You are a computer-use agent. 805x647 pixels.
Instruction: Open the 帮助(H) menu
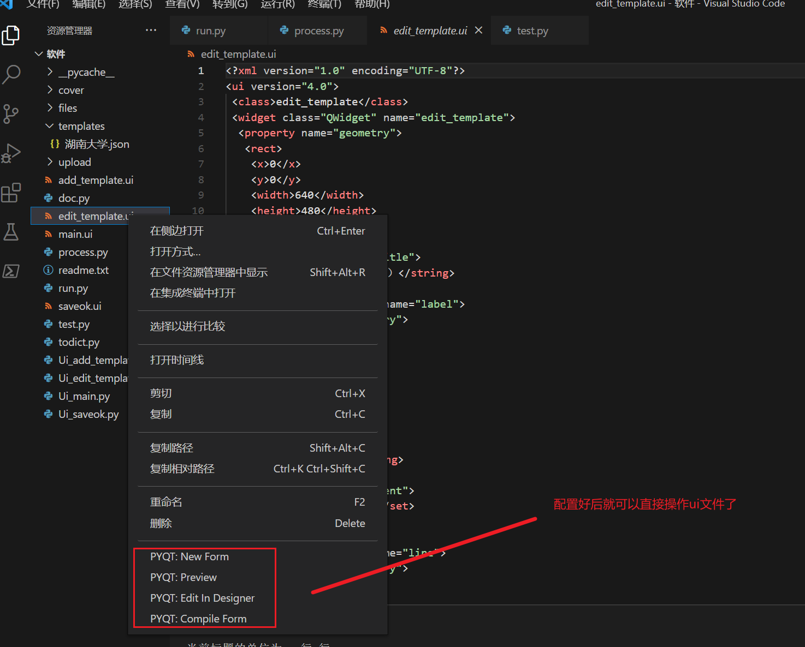(x=372, y=4)
